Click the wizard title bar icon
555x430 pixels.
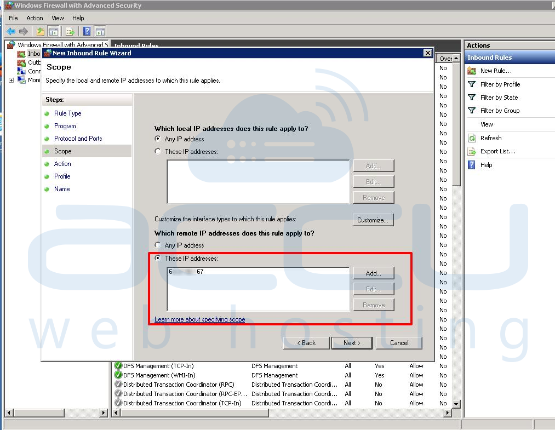(48, 53)
